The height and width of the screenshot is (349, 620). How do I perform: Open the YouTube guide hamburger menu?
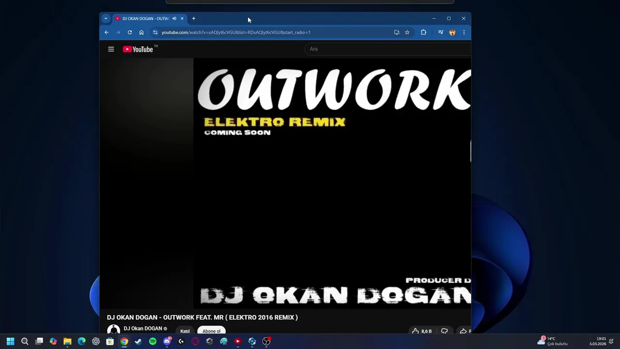111,49
